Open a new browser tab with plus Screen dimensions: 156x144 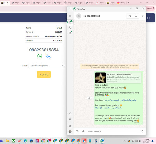pos(129,3)
